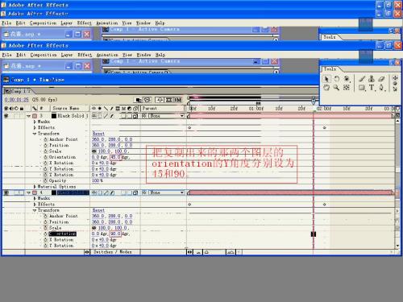Image resolution: width=403 pixels, height=302 pixels.
Task: Click the Frame Blending enable button
Action: point(168,100)
